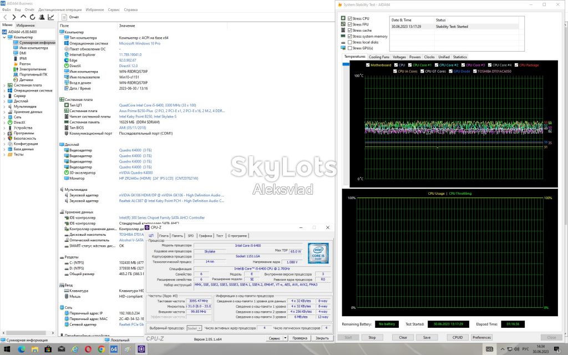Select DMI in the computer tree
568x355 pixels.
(x=23, y=53)
